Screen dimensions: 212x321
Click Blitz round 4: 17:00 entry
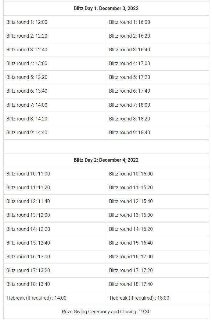(x=130, y=64)
